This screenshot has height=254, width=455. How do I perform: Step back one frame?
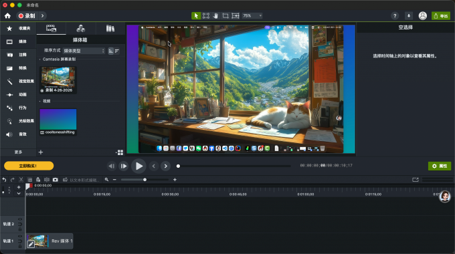coord(112,166)
